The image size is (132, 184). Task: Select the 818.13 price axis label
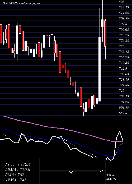tap(124, 7)
